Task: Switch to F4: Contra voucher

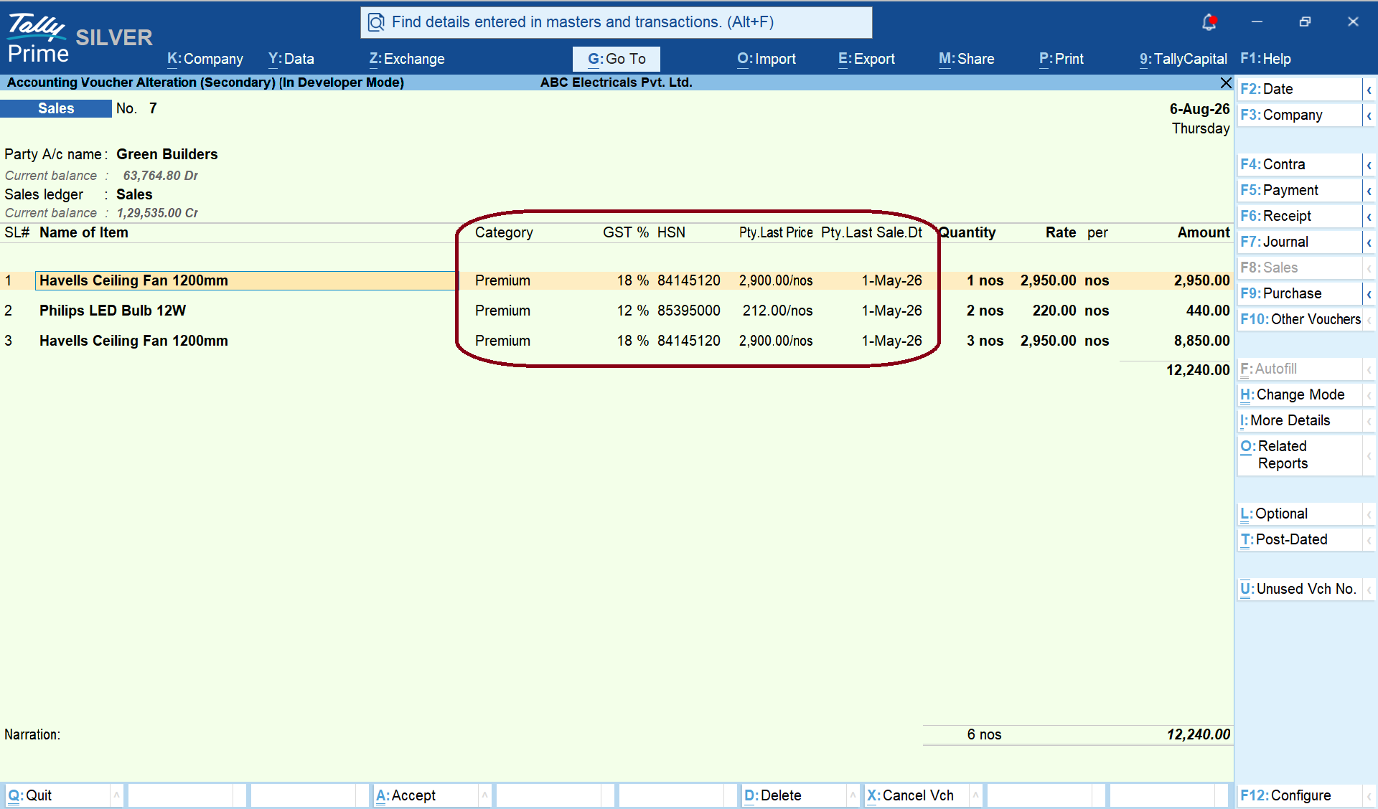Action: coord(1300,165)
